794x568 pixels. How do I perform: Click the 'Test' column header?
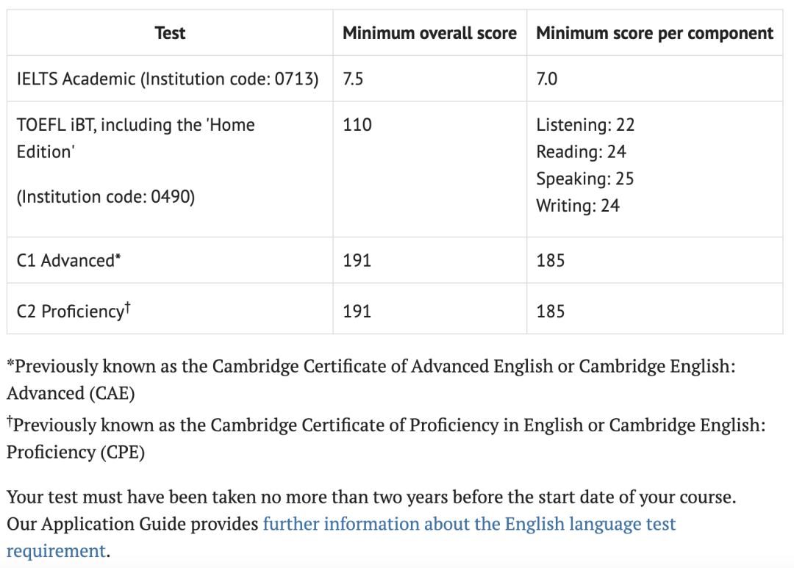click(170, 33)
